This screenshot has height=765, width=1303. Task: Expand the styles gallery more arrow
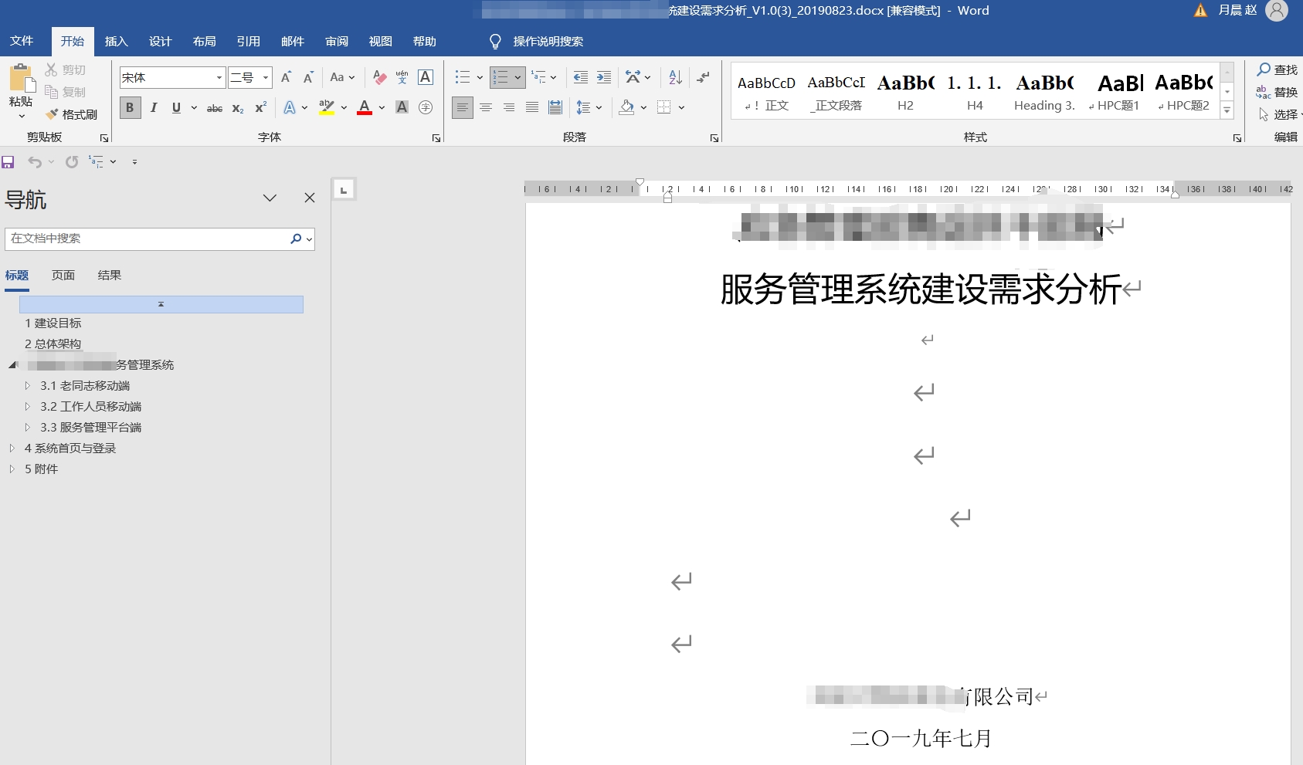(x=1227, y=111)
